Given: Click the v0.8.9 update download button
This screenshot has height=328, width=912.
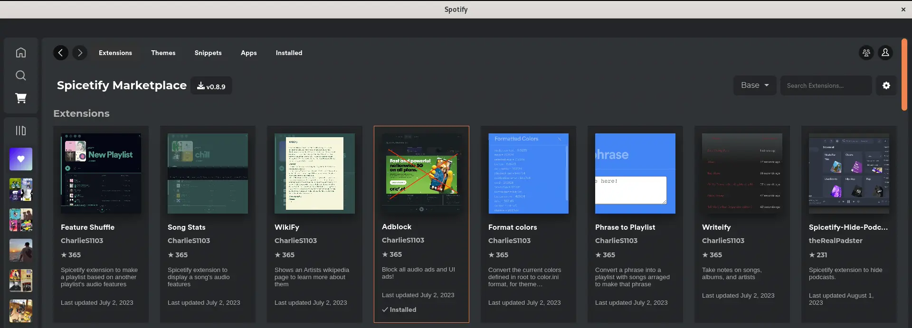Looking at the screenshot, I should point(211,86).
